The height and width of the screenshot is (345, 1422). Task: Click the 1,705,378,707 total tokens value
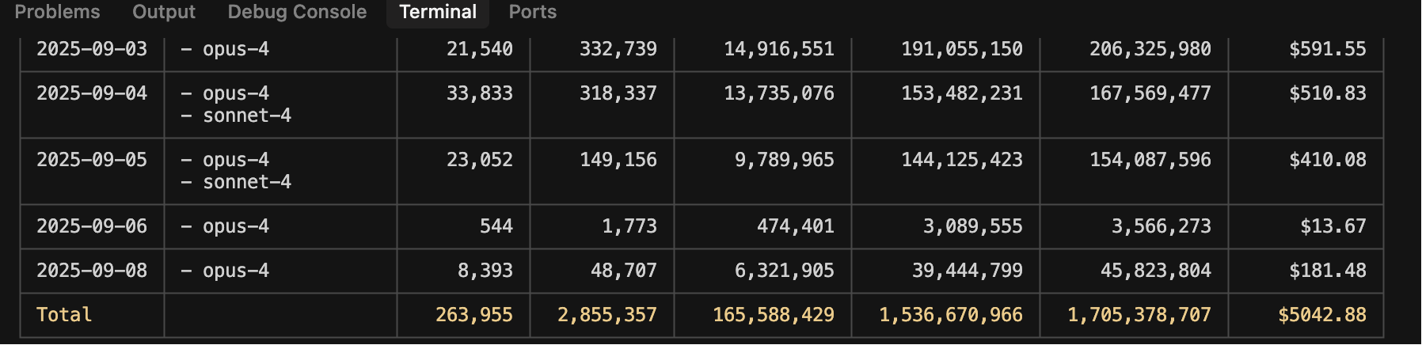click(1139, 315)
